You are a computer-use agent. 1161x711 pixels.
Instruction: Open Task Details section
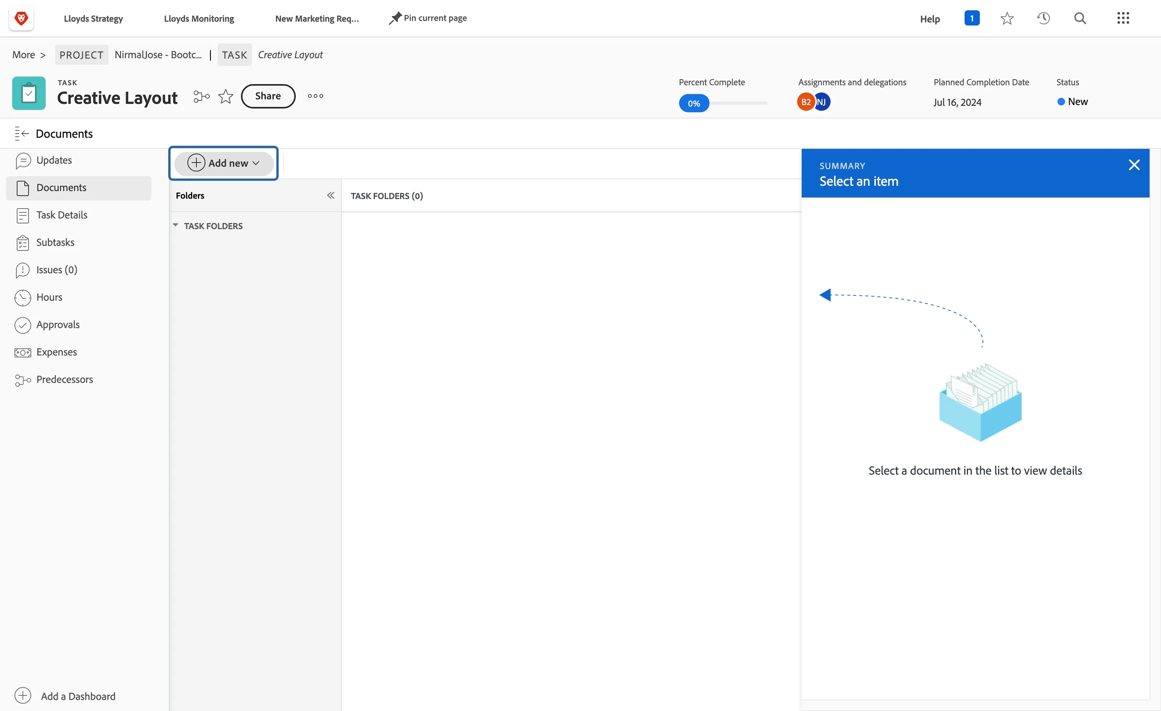[x=79, y=215]
